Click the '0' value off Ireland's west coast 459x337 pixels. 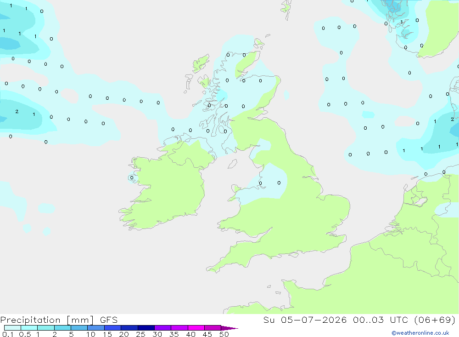point(132,178)
